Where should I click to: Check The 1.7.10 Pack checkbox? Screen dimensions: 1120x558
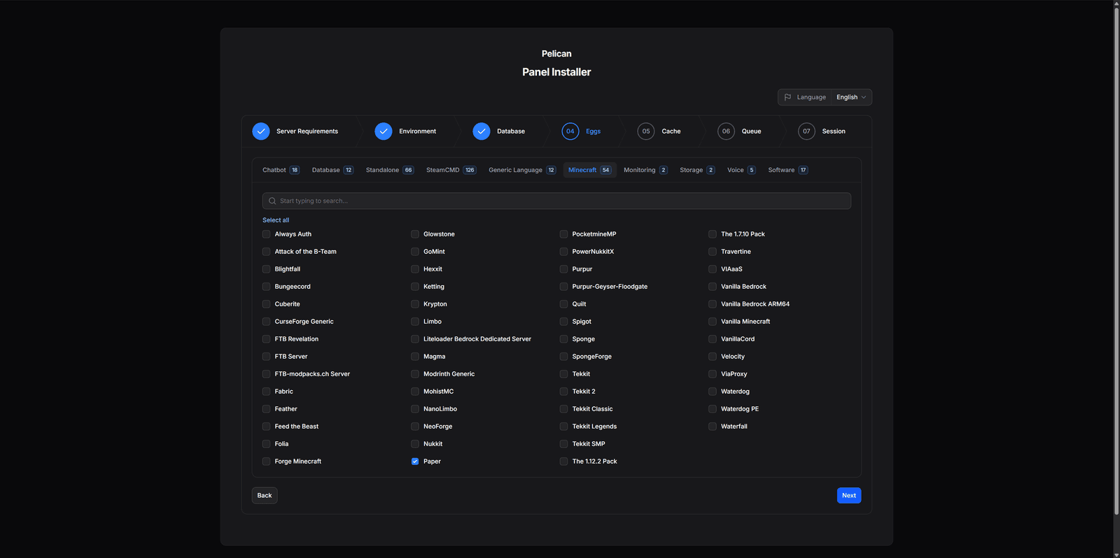click(x=713, y=234)
